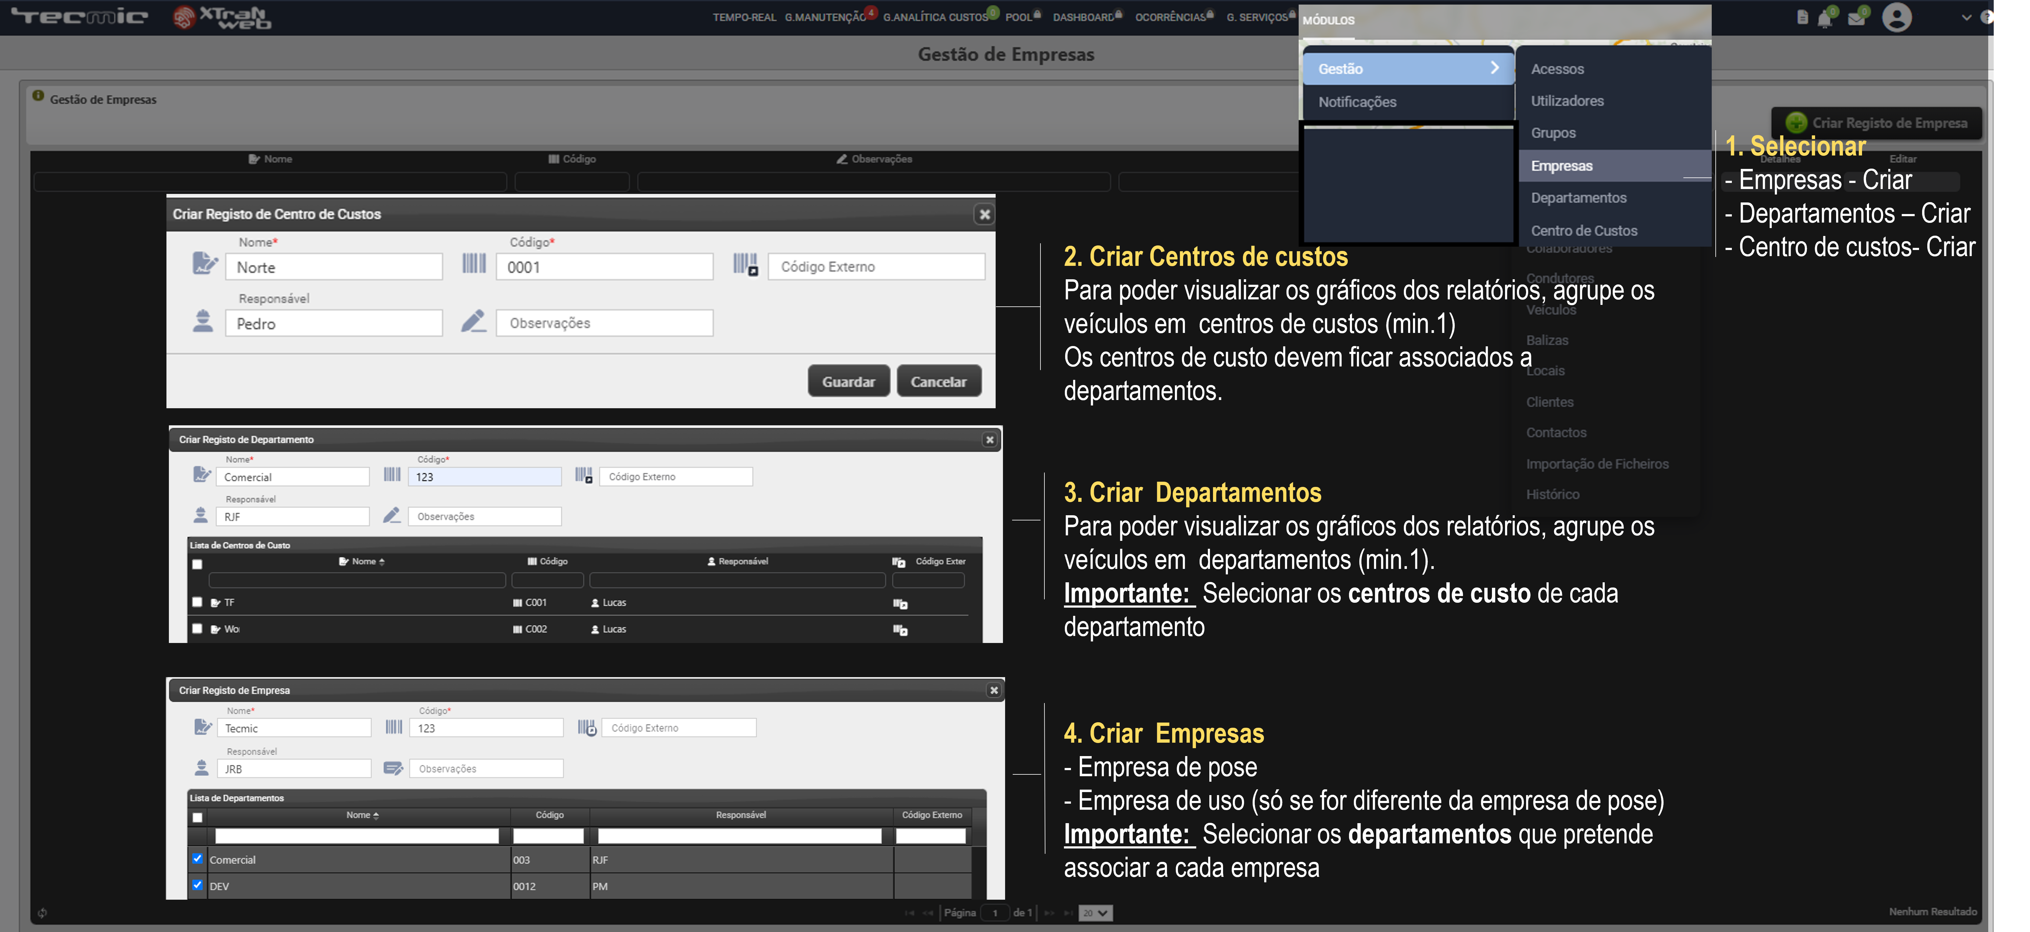The height and width of the screenshot is (932, 2030).
Task: Open the MÓDULOS menu
Action: pos(1329,20)
